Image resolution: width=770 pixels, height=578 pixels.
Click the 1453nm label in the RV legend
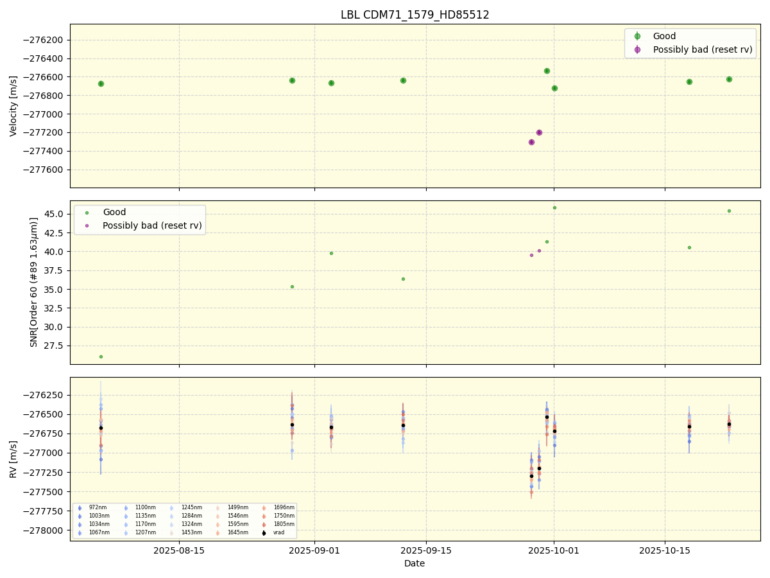tap(193, 533)
